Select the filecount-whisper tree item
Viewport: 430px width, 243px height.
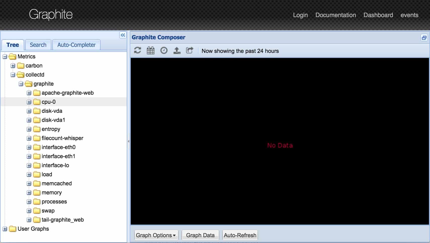click(x=62, y=138)
